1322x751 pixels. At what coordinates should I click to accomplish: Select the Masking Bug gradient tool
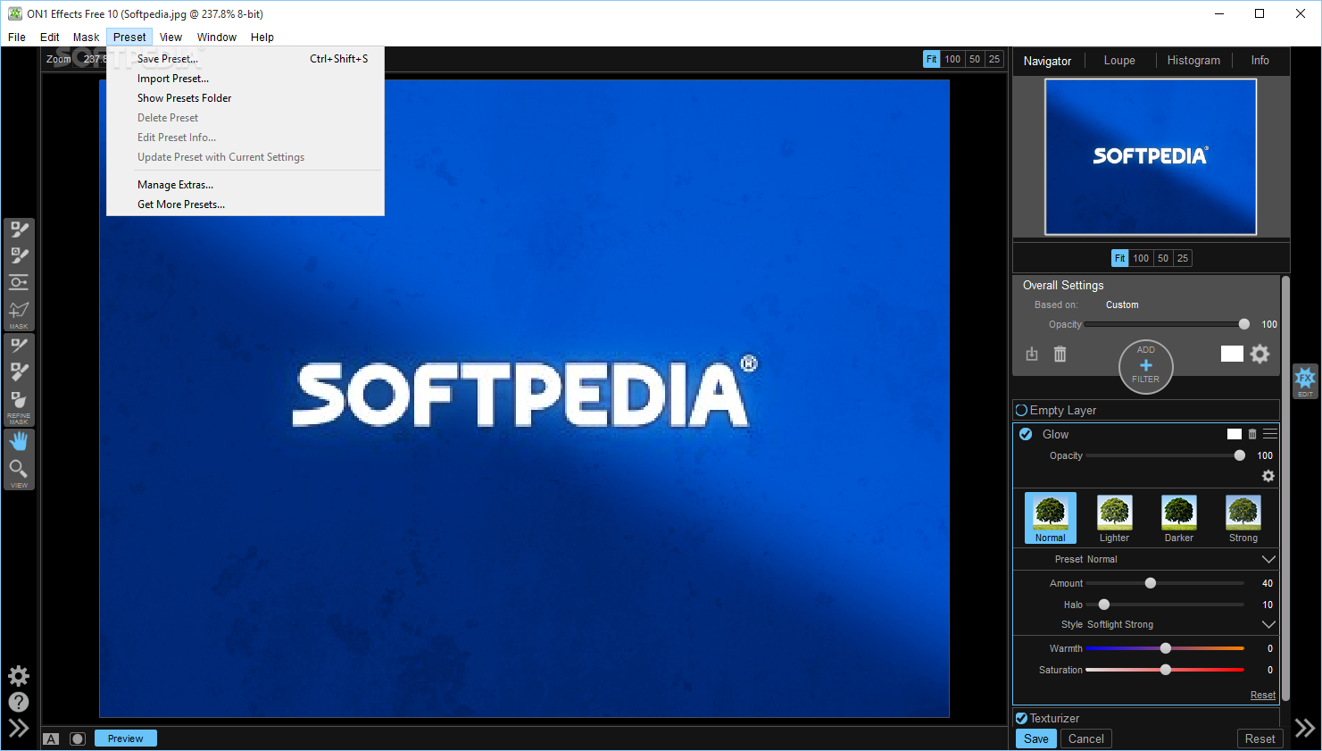point(19,282)
